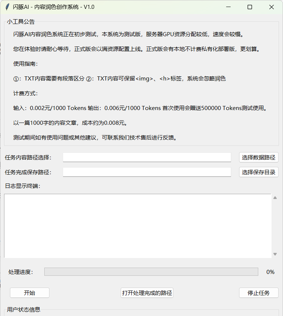Open folder via 打开处理完成的路径 button
This screenshot has width=283, height=316.
pyautogui.click(x=147, y=293)
